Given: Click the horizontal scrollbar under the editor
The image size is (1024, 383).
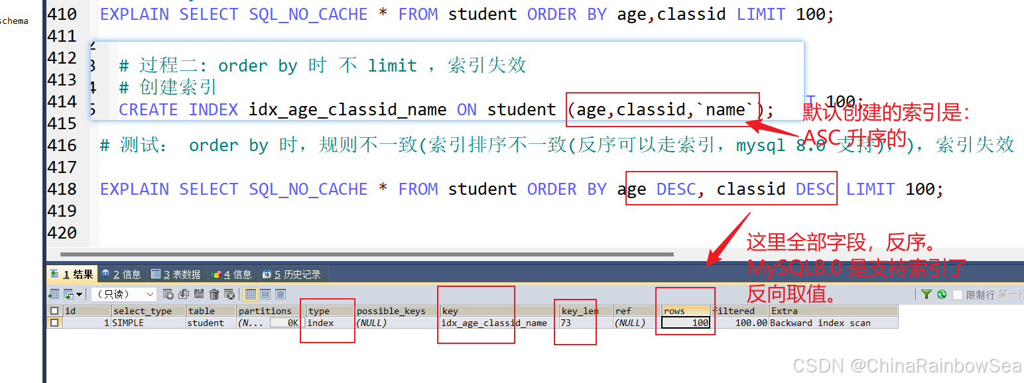Looking at the screenshot, I should (367, 254).
